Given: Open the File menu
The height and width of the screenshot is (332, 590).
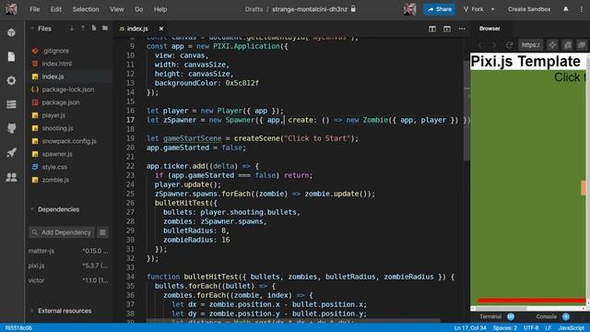Looking at the screenshot, I should click(35, 9).
